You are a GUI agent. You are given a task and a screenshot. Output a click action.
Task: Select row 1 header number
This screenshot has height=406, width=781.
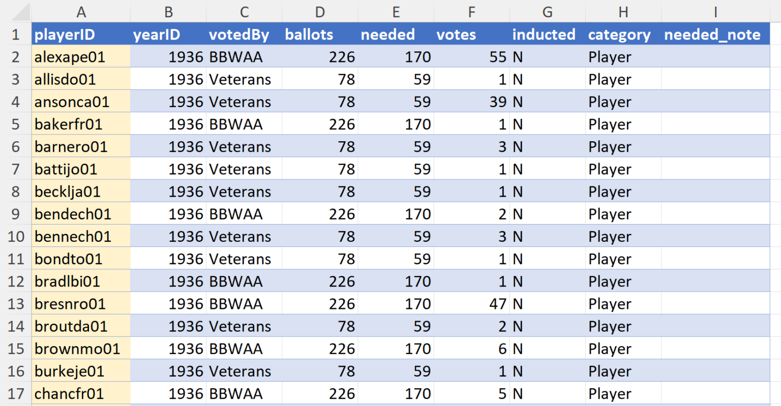[16, 35]
